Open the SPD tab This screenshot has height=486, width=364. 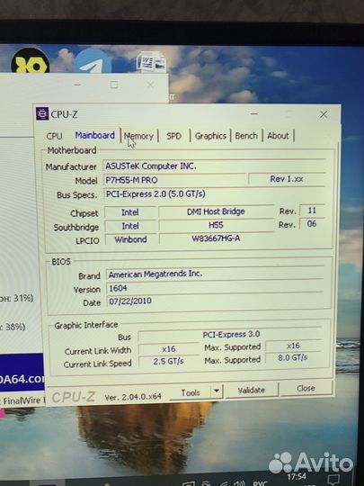pyautogui.click(x=174, y=136)
